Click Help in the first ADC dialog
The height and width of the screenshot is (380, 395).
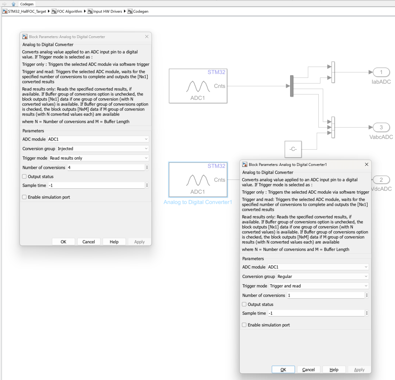point(114,241)
